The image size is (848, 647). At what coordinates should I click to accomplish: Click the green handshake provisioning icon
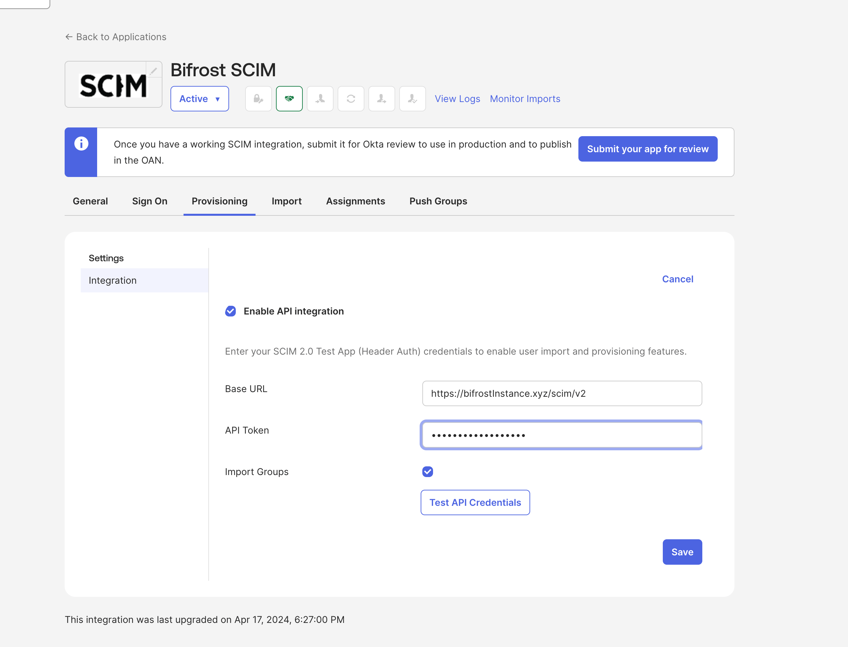[289, 99]
